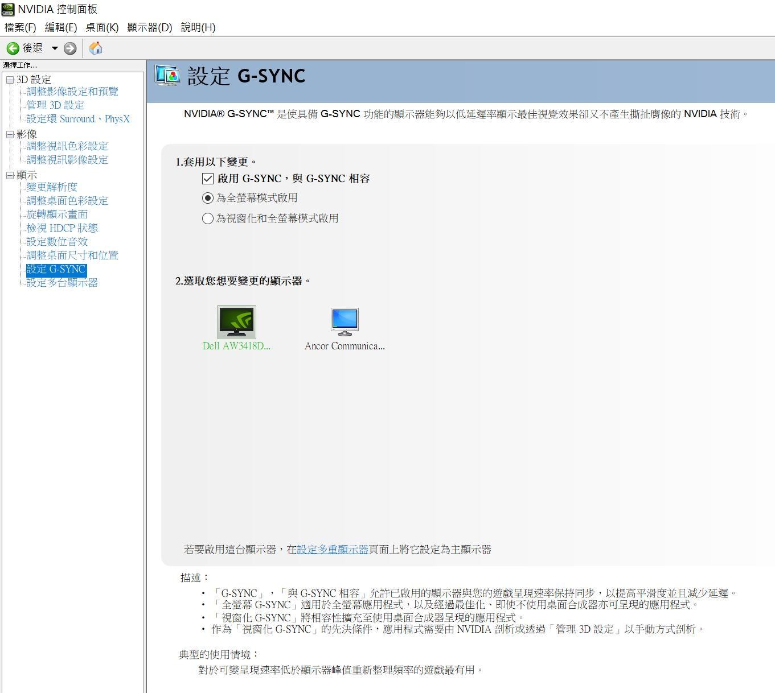Screen dimensions: 775x693
Task: Select 為全螢幕模式啟用 radio button
Action: (208, 198)
